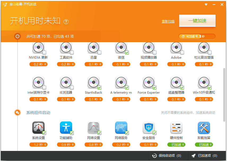Click the 杜比音效增强 disc icon

point(204,48)
